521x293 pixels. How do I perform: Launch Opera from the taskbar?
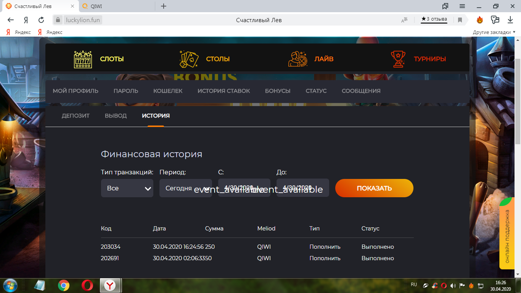point(87,285)
